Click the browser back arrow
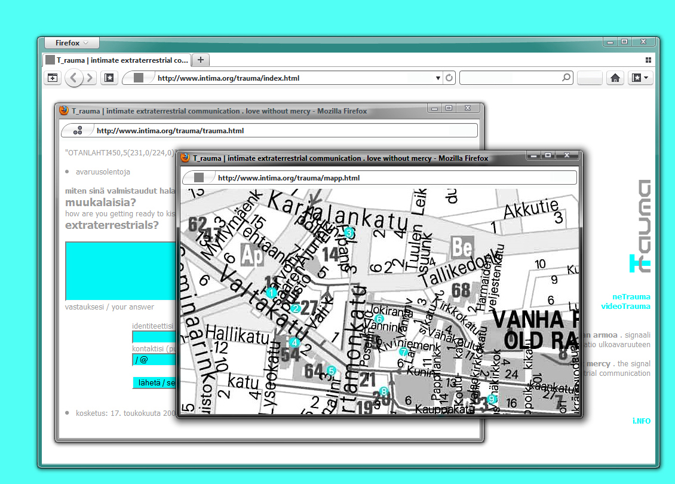Viewport: 675px width, 484px height. pos(73,78)
